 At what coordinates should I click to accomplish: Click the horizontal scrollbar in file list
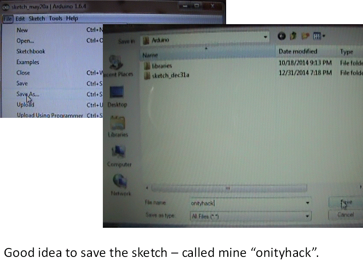229,188
